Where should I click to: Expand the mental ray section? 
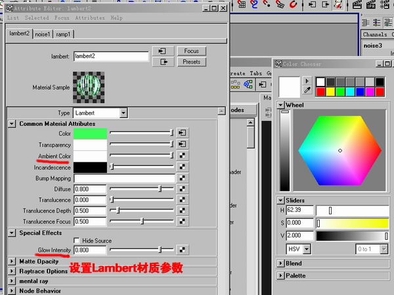click(12, 281)
